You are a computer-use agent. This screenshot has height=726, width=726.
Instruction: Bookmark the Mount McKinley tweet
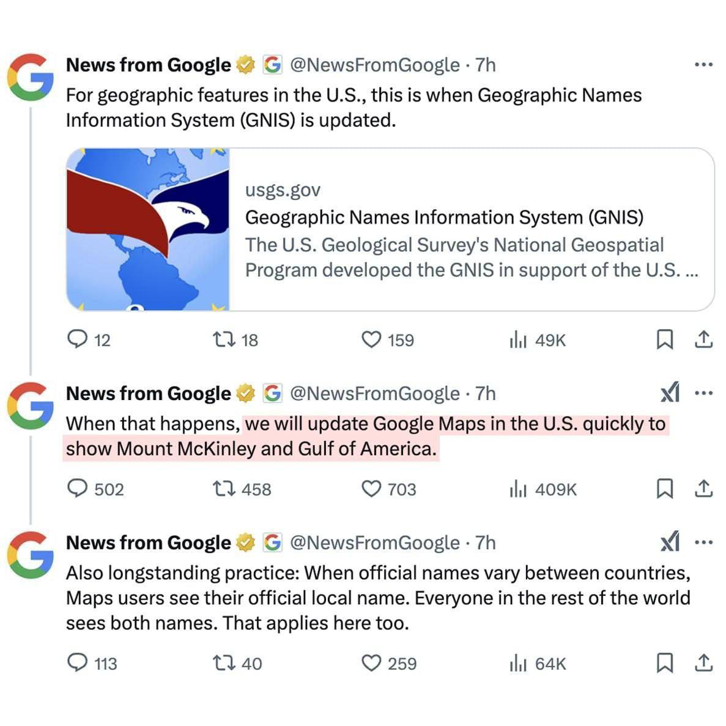coord(664,489)
